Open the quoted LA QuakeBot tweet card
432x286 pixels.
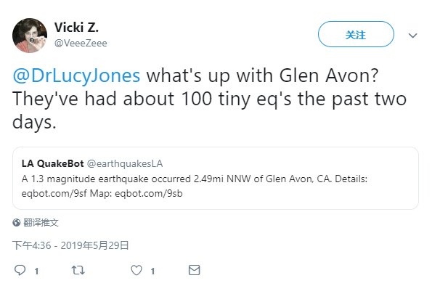[216, 179]
